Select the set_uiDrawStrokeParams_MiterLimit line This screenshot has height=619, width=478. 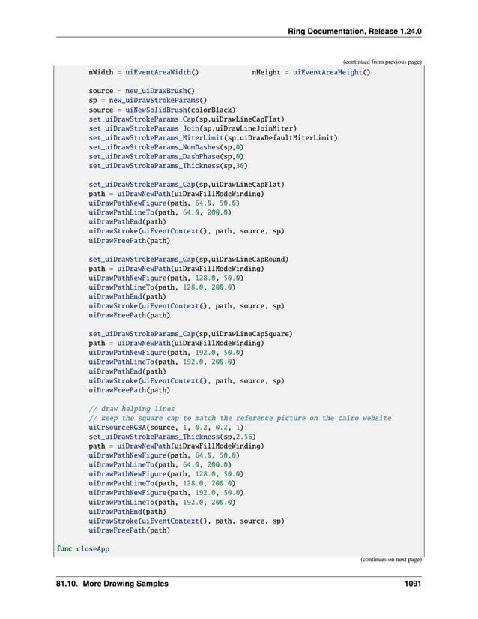[x=214, y=138]
